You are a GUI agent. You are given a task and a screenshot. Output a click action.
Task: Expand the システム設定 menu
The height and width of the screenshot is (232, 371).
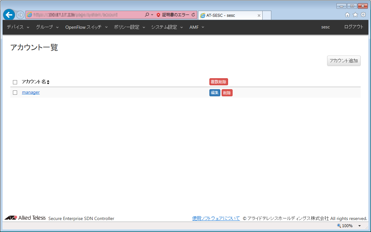coord(167,27)
